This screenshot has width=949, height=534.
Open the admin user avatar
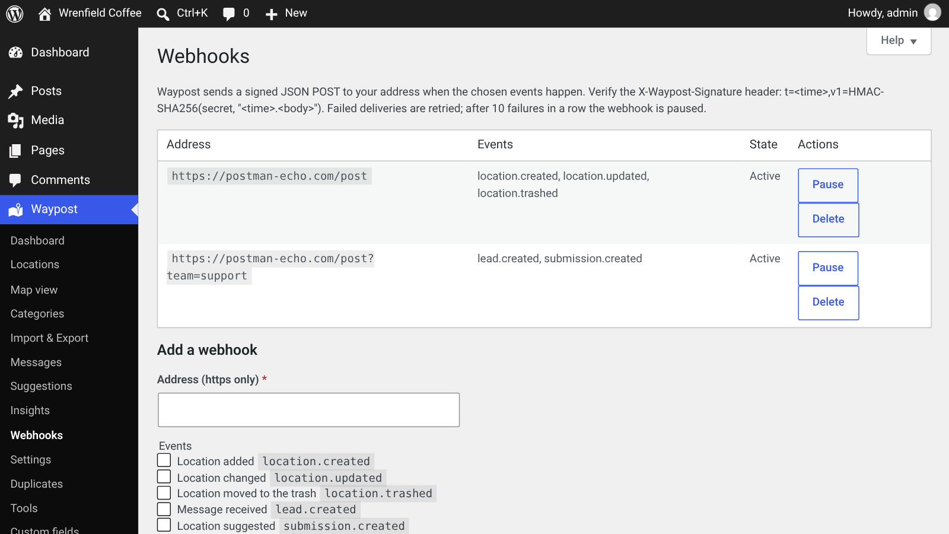coord(932,12)
